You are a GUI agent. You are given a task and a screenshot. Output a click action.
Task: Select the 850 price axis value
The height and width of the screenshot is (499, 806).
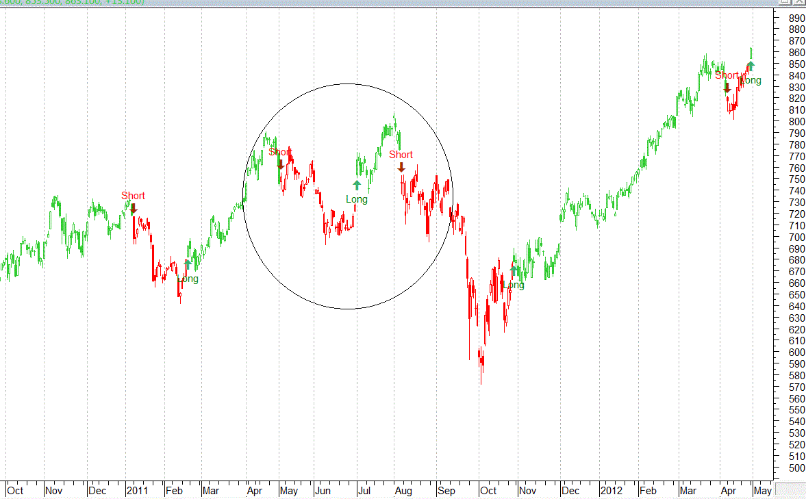(x=796, y=64)
